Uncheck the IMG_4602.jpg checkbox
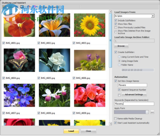Screen dimensions: 160x136 (x=39, y=43)
